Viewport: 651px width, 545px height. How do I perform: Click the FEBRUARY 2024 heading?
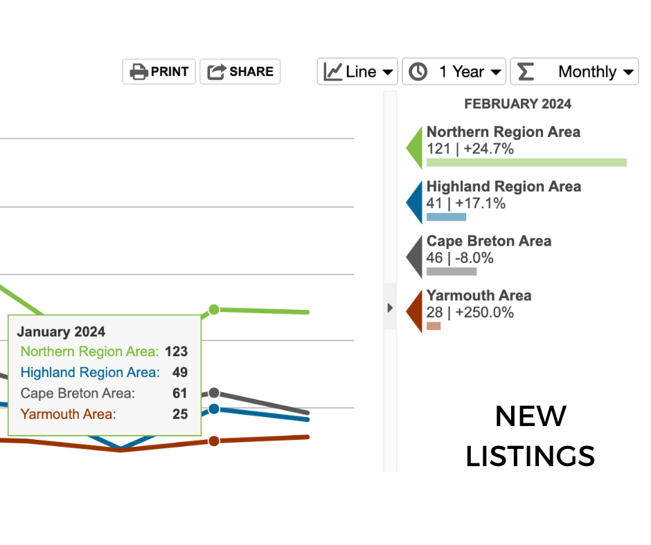click(518, 104)
